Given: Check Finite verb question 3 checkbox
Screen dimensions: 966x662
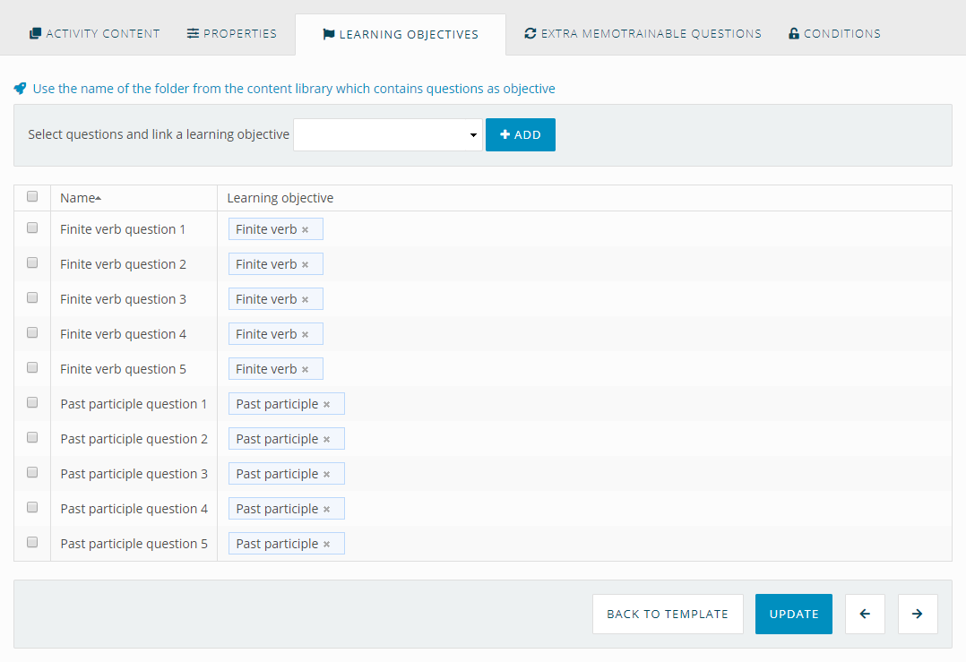Looking at the screenshot, I should (32, 297).
